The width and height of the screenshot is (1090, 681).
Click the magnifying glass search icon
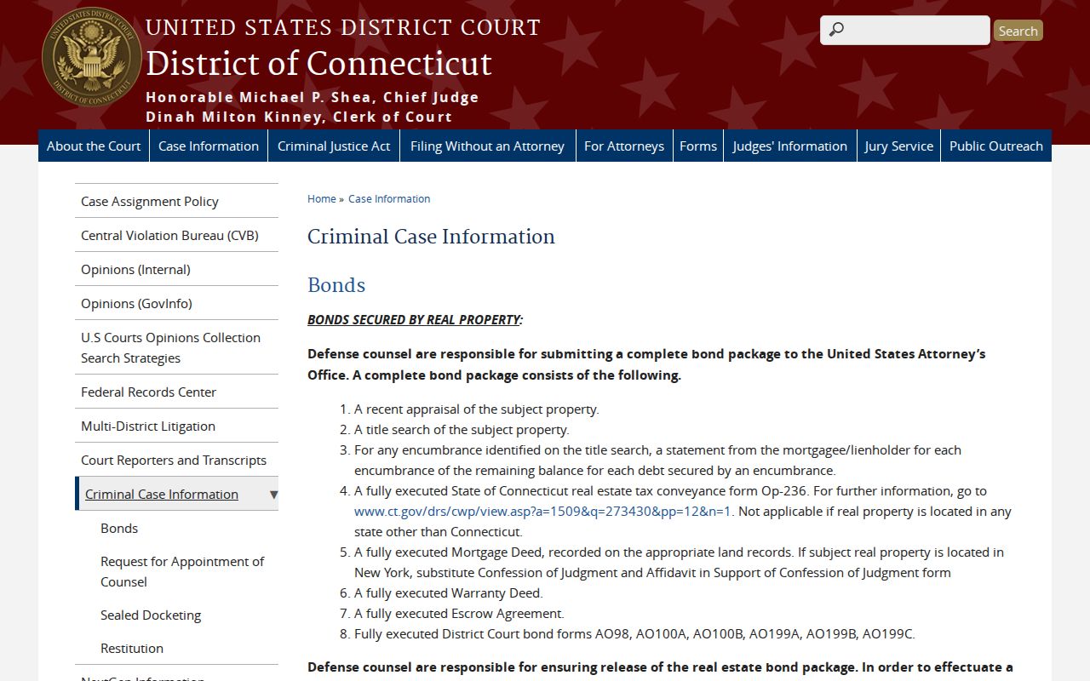pyautogui.click(x=836, y=30)
